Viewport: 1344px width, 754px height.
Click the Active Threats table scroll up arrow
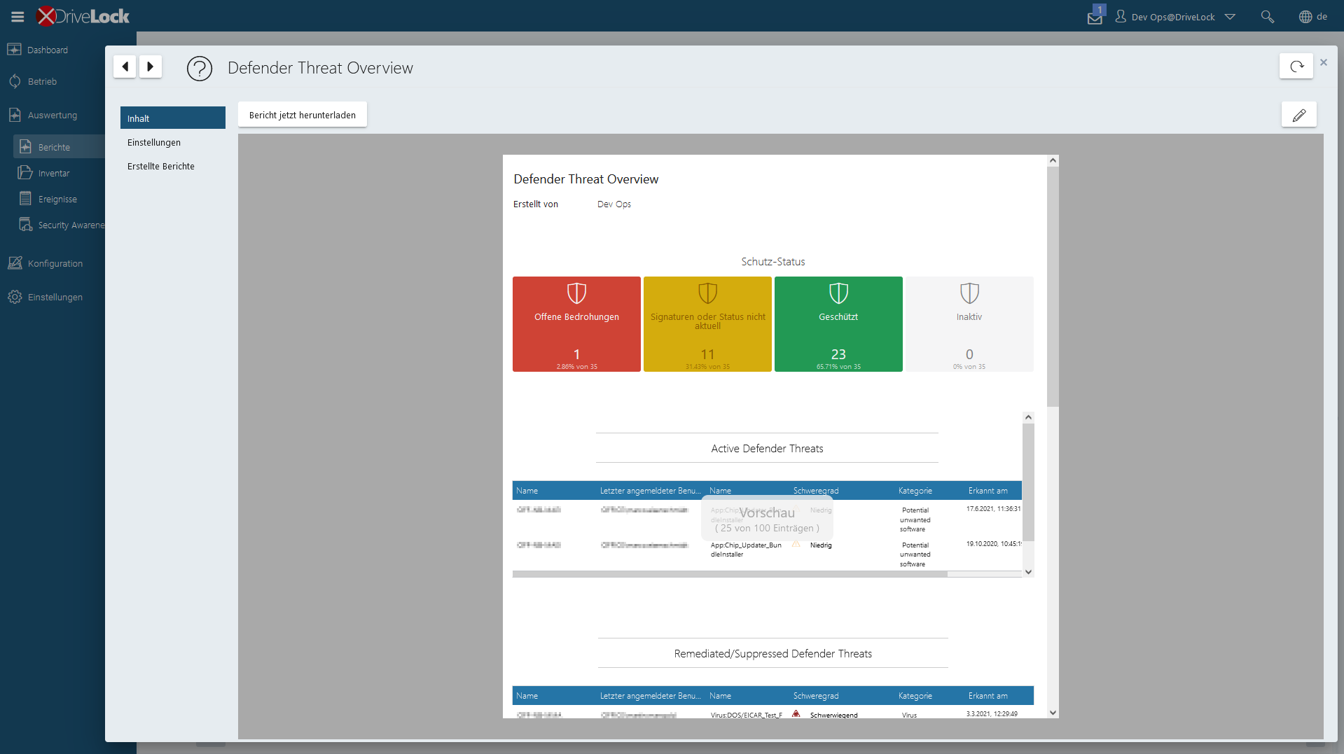coord(1028,417)
